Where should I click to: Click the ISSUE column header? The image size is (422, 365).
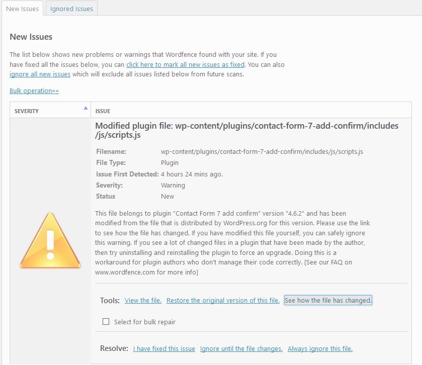pos(102,111)
